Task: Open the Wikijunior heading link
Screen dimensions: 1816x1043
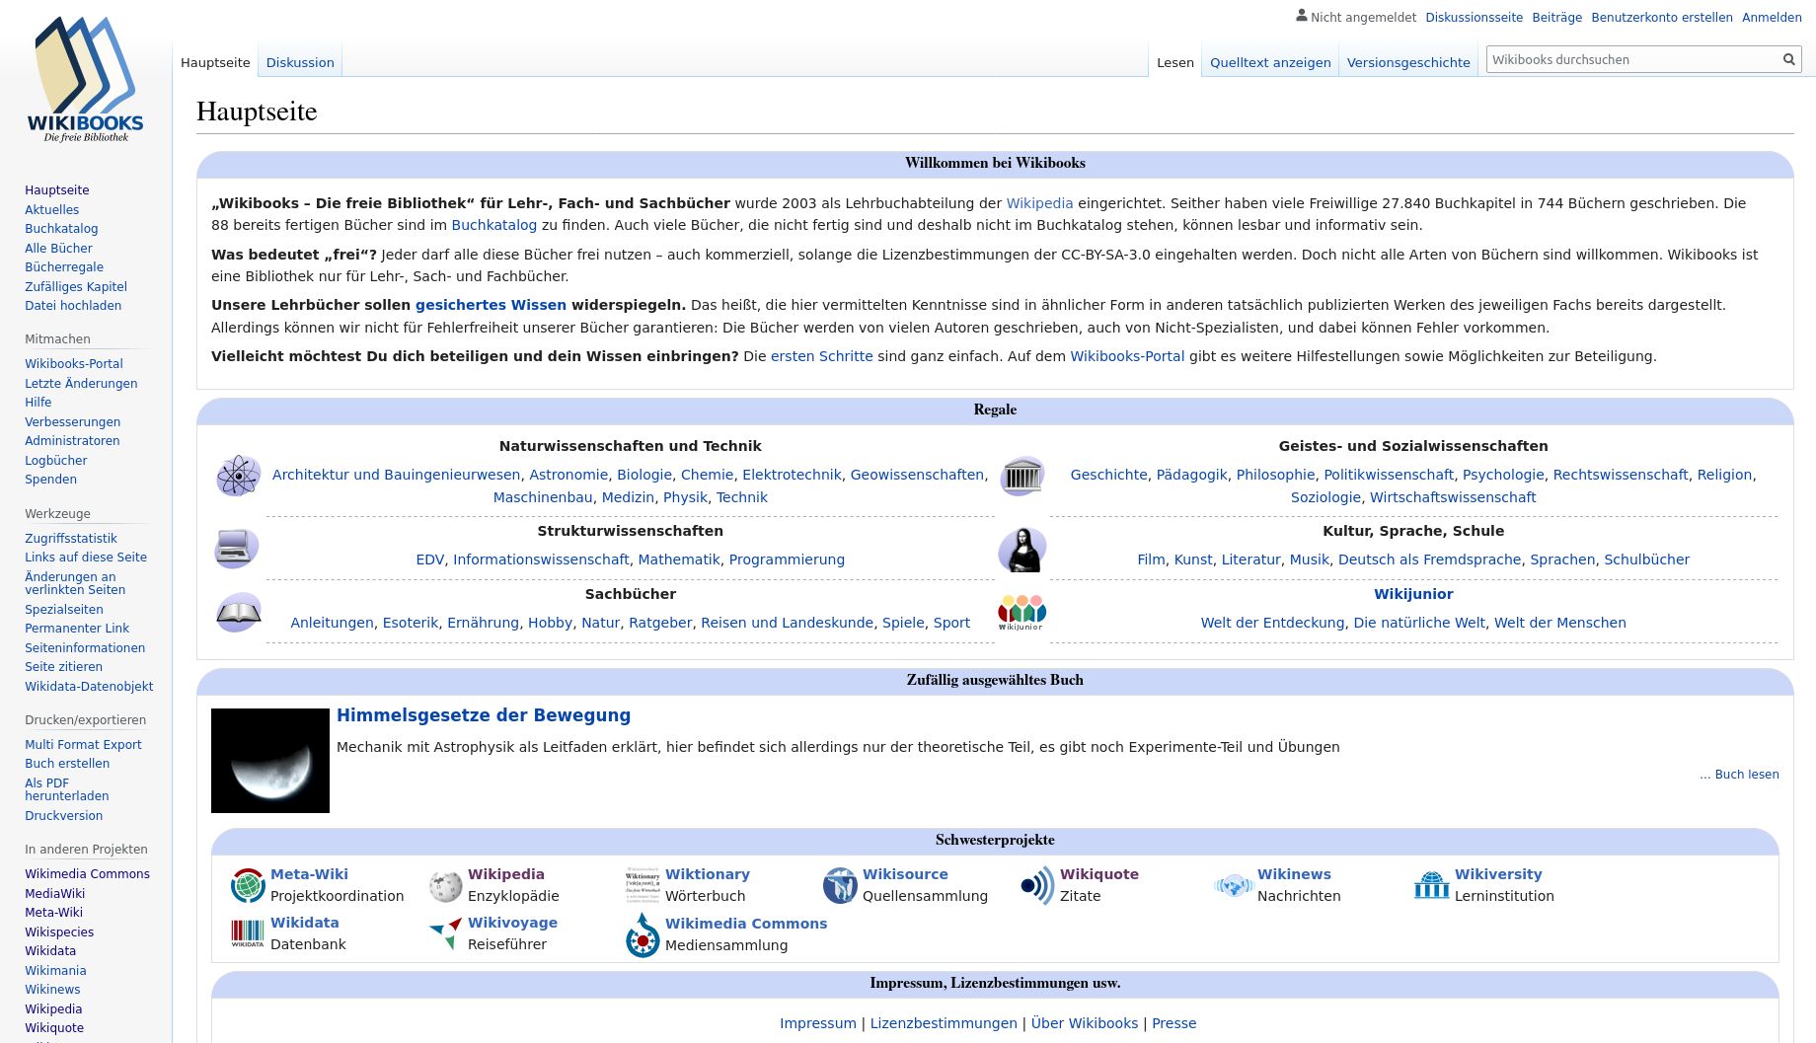Action: click(1413, 594)
